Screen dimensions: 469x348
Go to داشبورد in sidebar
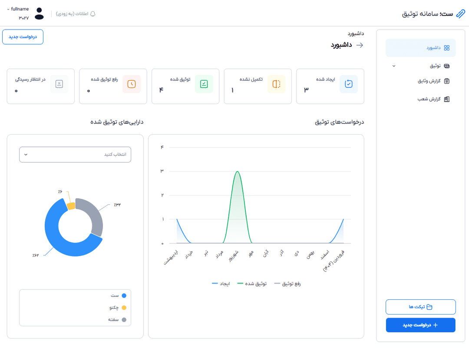pyautogui.click(x=420, y=48)
